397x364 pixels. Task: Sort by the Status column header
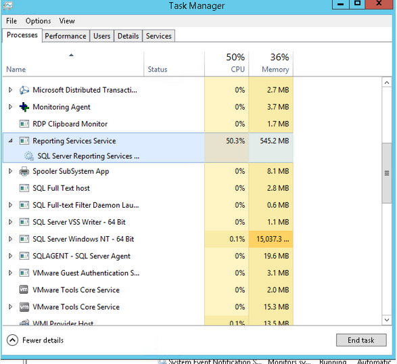pos(174,64)
